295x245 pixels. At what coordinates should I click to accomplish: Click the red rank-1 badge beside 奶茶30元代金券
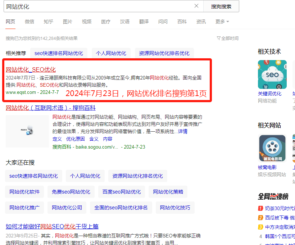click(260, 208)
